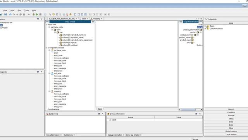
Task: Click the double-right arrow on Input source header
Action: (x=93, y=22)
